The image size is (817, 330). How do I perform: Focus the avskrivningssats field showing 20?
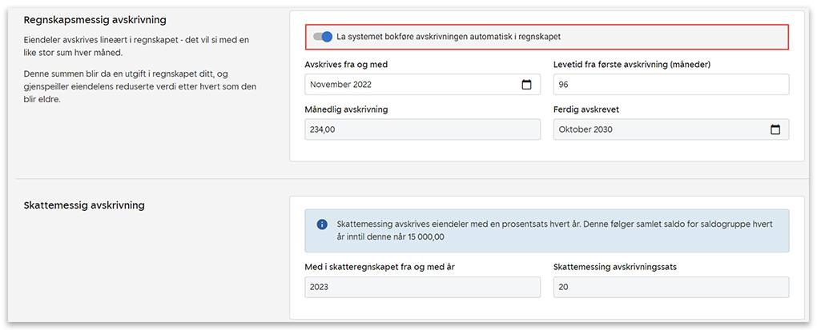click(670, 287)
